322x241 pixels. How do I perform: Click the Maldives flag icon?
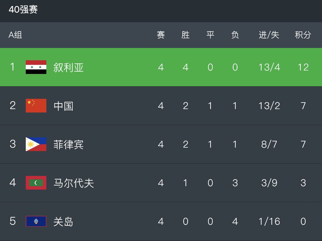(36, 182)
